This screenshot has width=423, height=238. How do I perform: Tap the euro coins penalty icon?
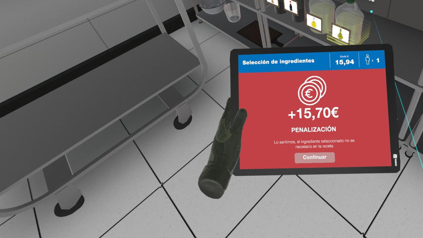(x=312, y=90)
